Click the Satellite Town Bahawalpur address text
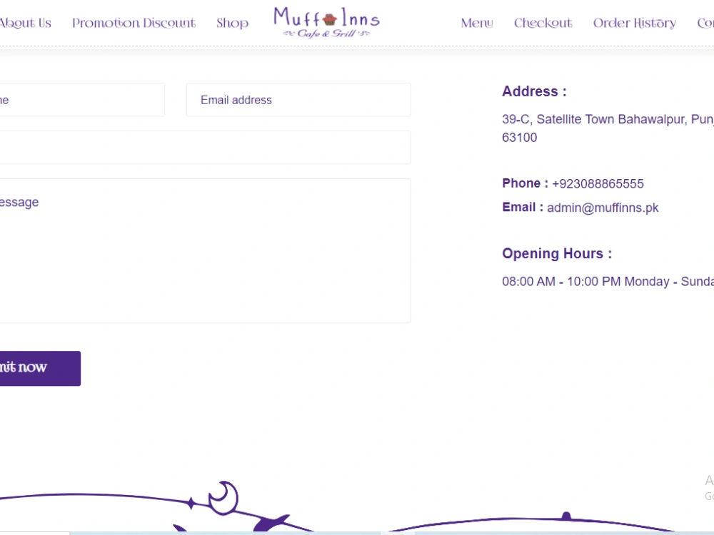 point(608,119)
